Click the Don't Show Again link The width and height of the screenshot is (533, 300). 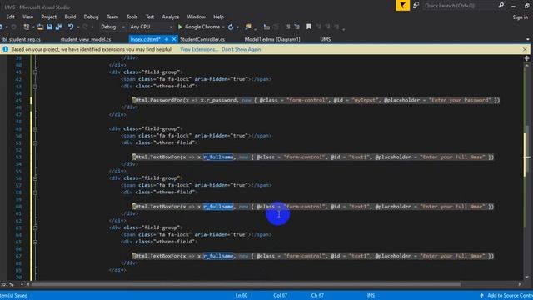point(241,50)
